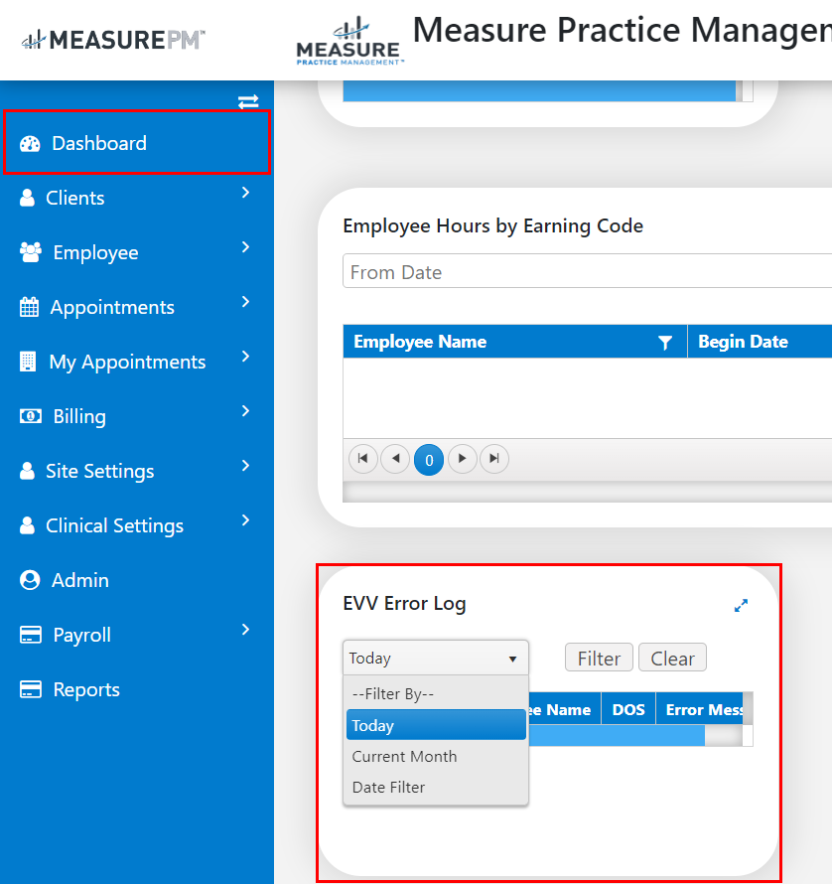832x884 pixels.
Task: Click the Clinical Settings person icon
Action: 27,525
